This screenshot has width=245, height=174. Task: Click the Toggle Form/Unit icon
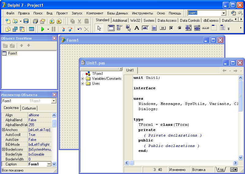point(22,29)
